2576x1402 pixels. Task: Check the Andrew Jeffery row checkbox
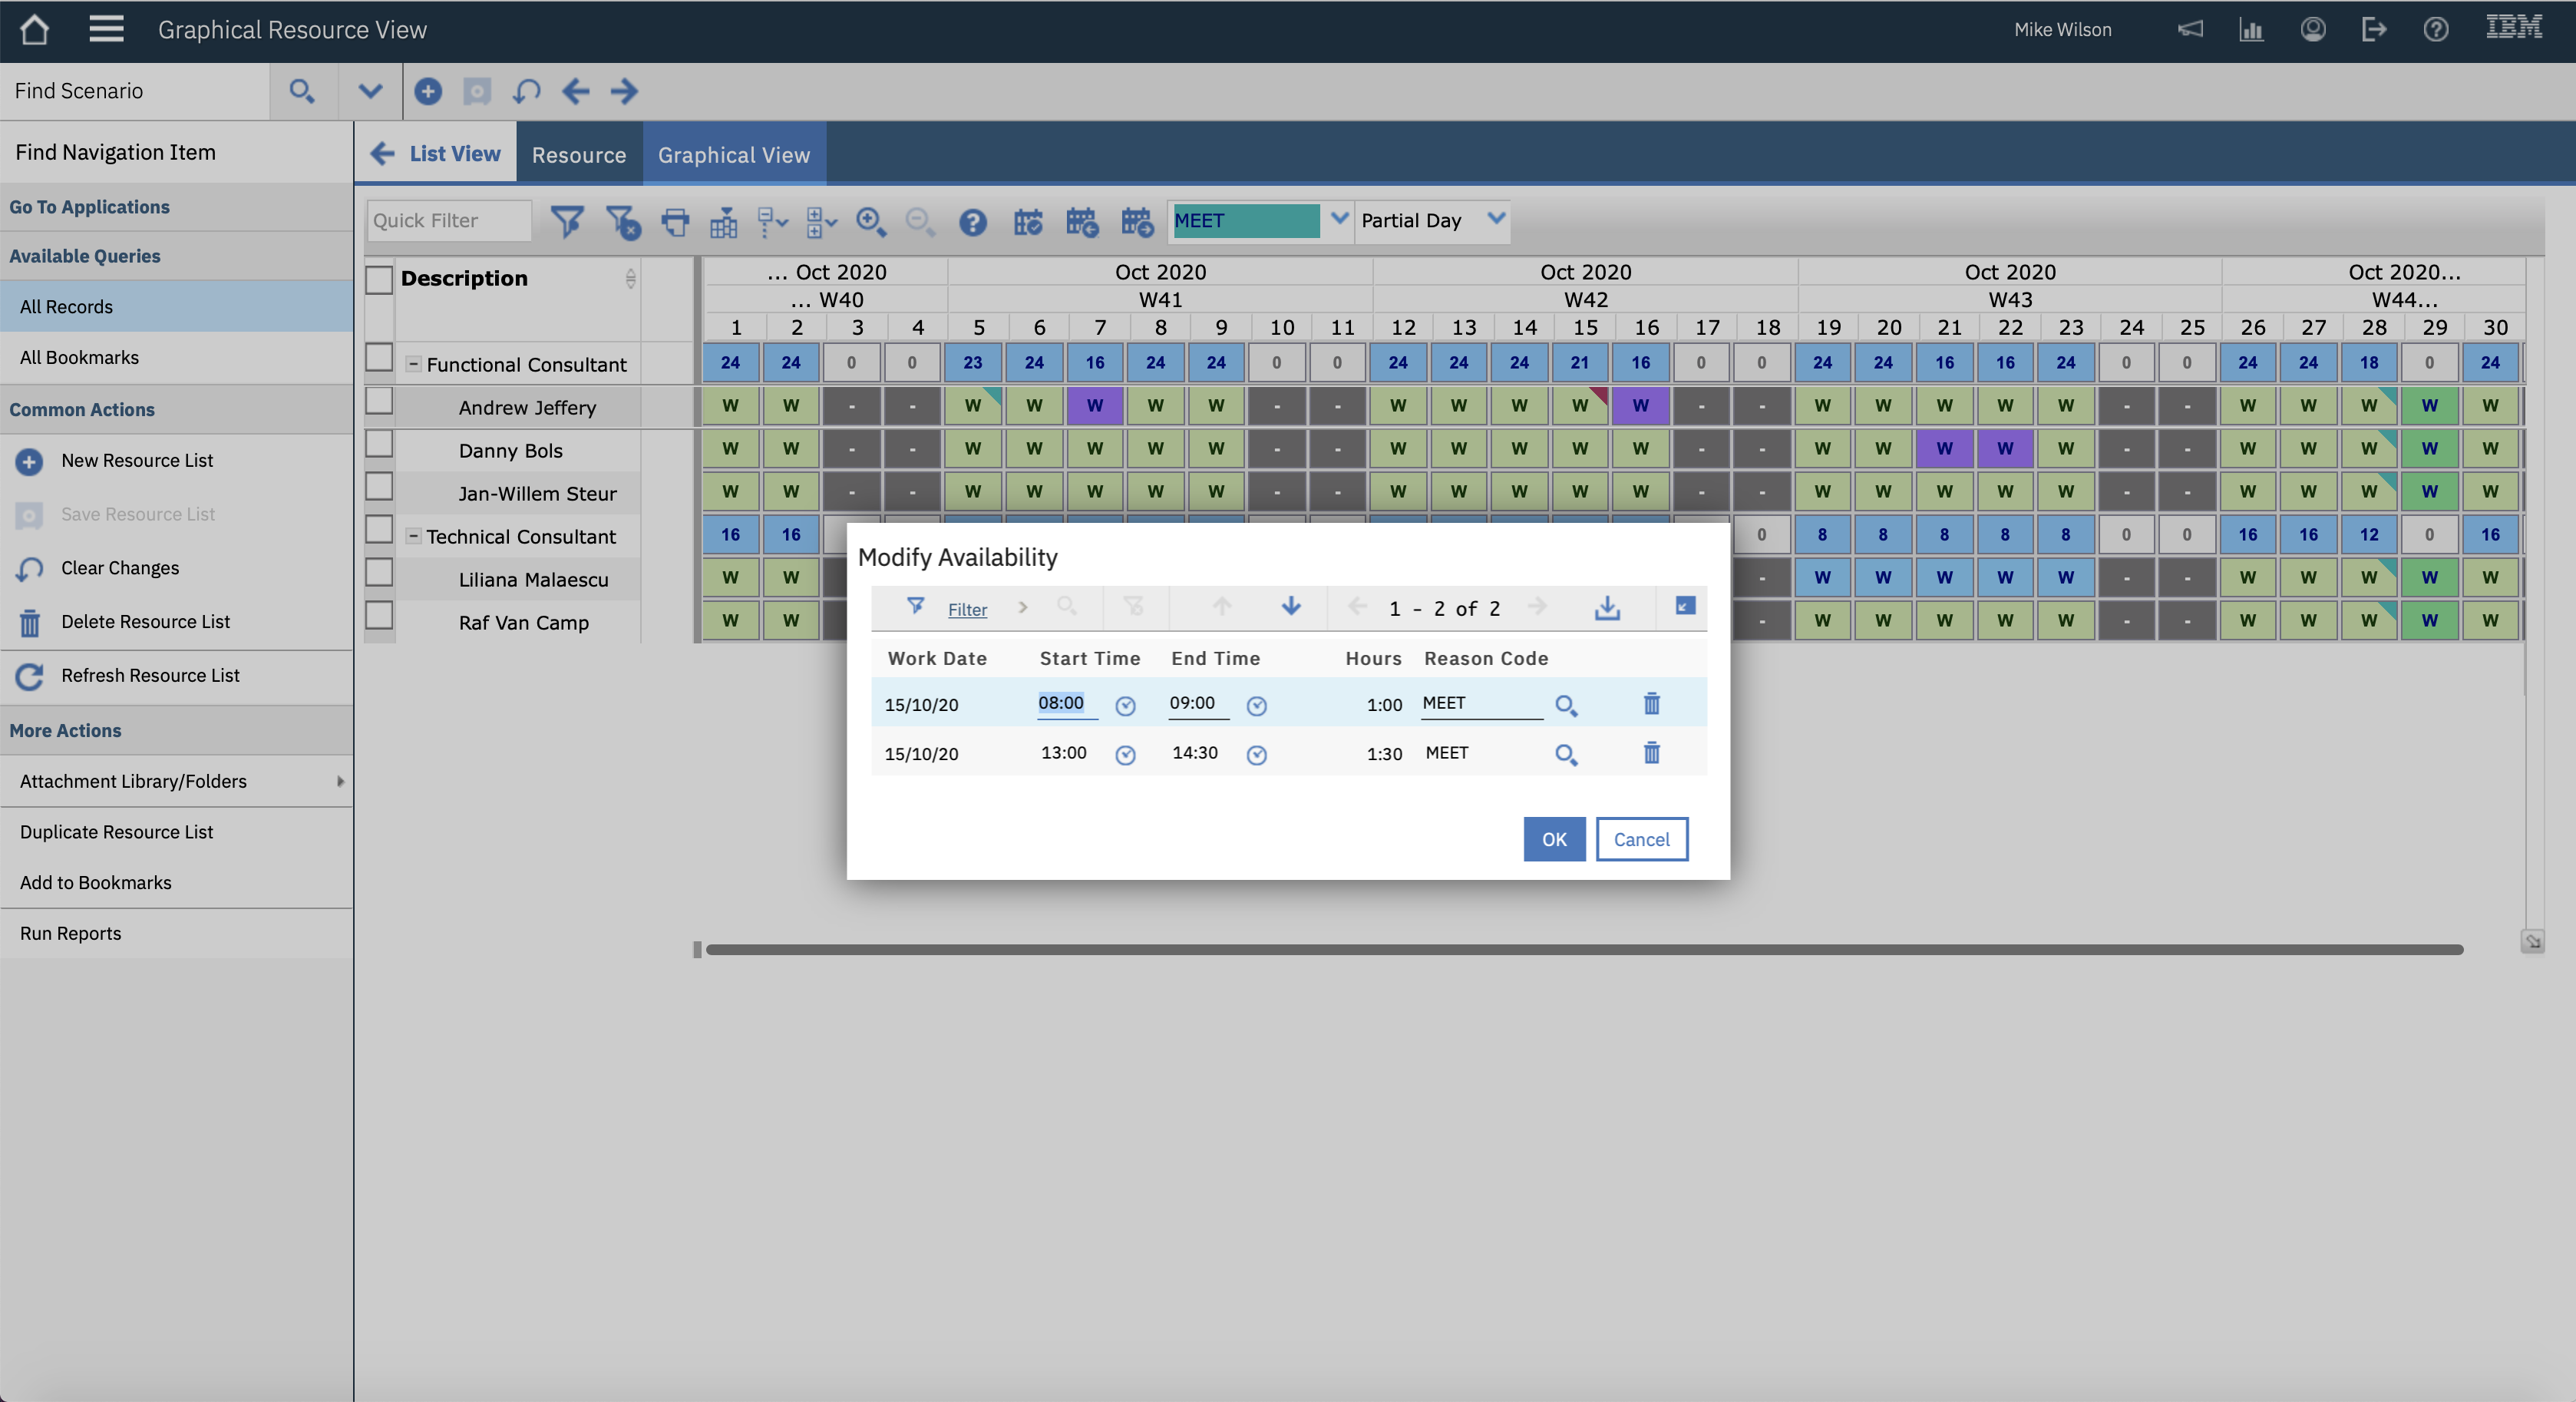(379, 401)
